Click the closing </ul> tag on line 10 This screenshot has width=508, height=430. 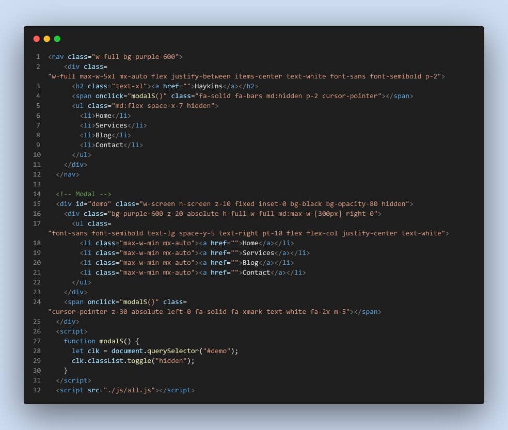(82, 155)
